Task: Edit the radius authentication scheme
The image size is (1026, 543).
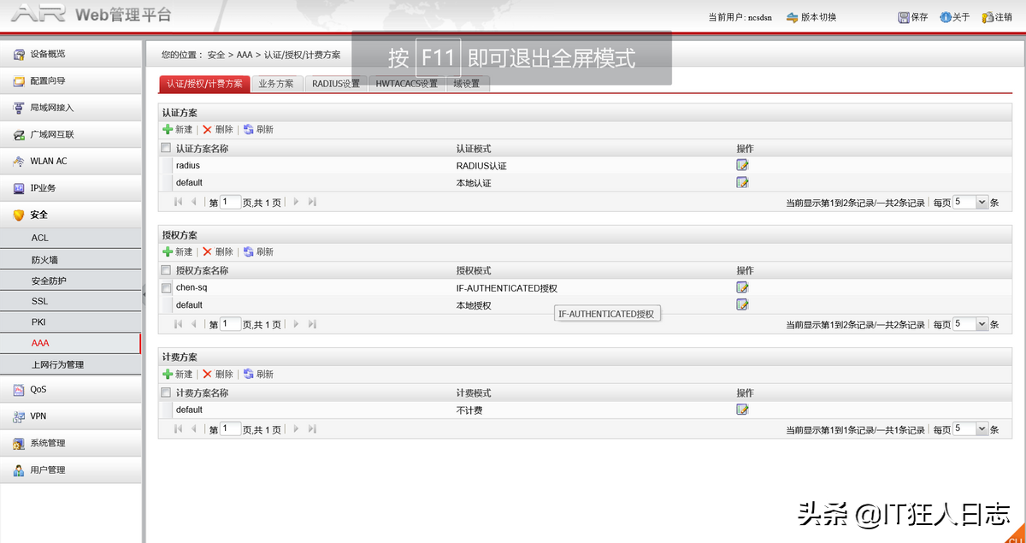Action: tap(742, 165)
